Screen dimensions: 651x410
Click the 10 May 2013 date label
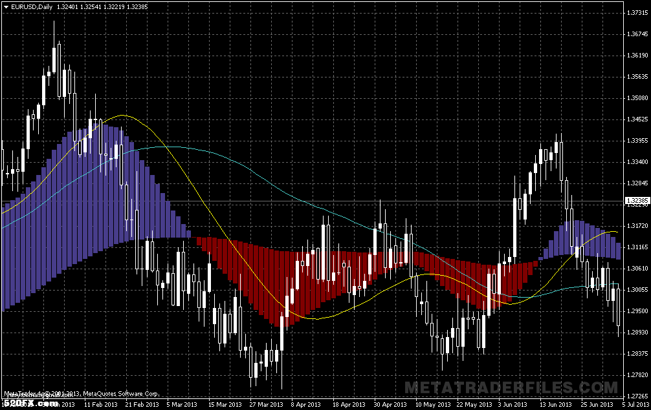point(433,404)
